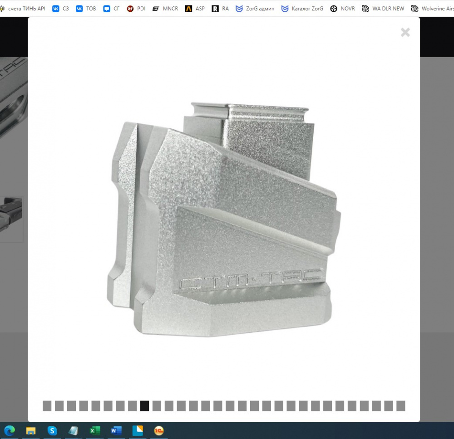Select the first gallery image dot
Screen dimensions: 454x439
[x=47, y=406]
